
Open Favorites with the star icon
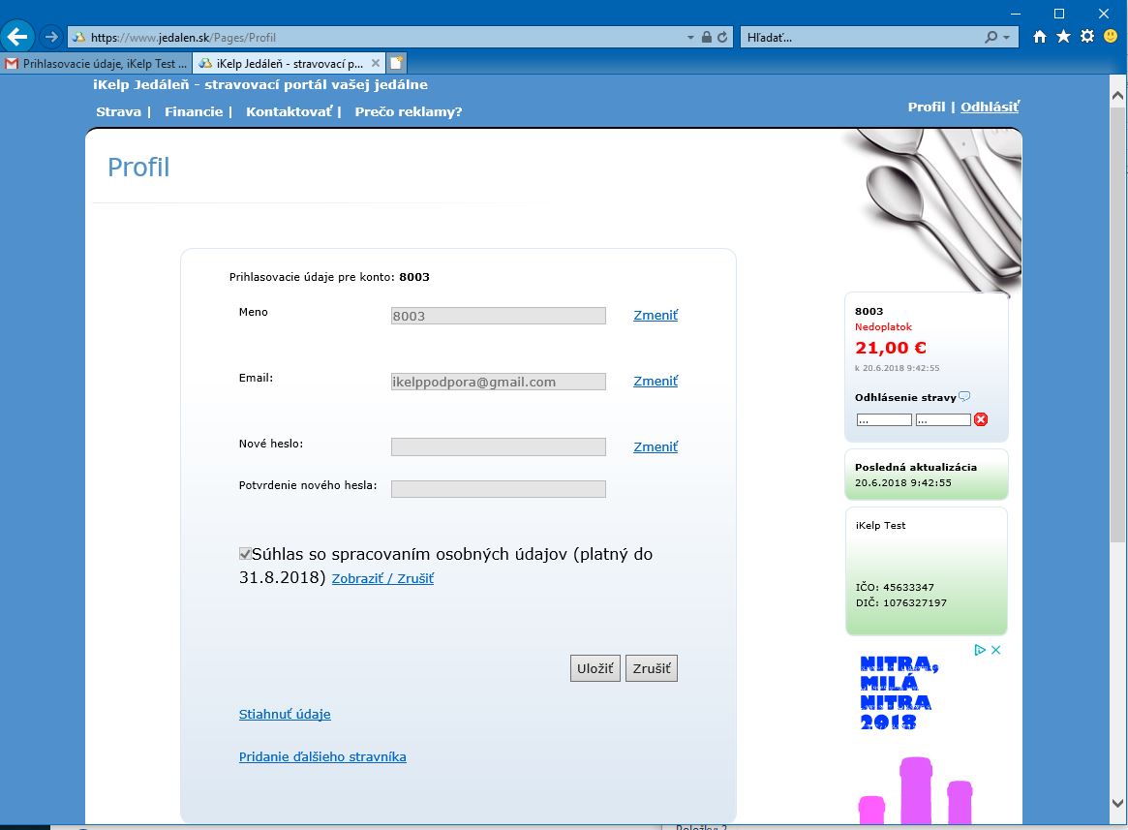point(1063,37)
